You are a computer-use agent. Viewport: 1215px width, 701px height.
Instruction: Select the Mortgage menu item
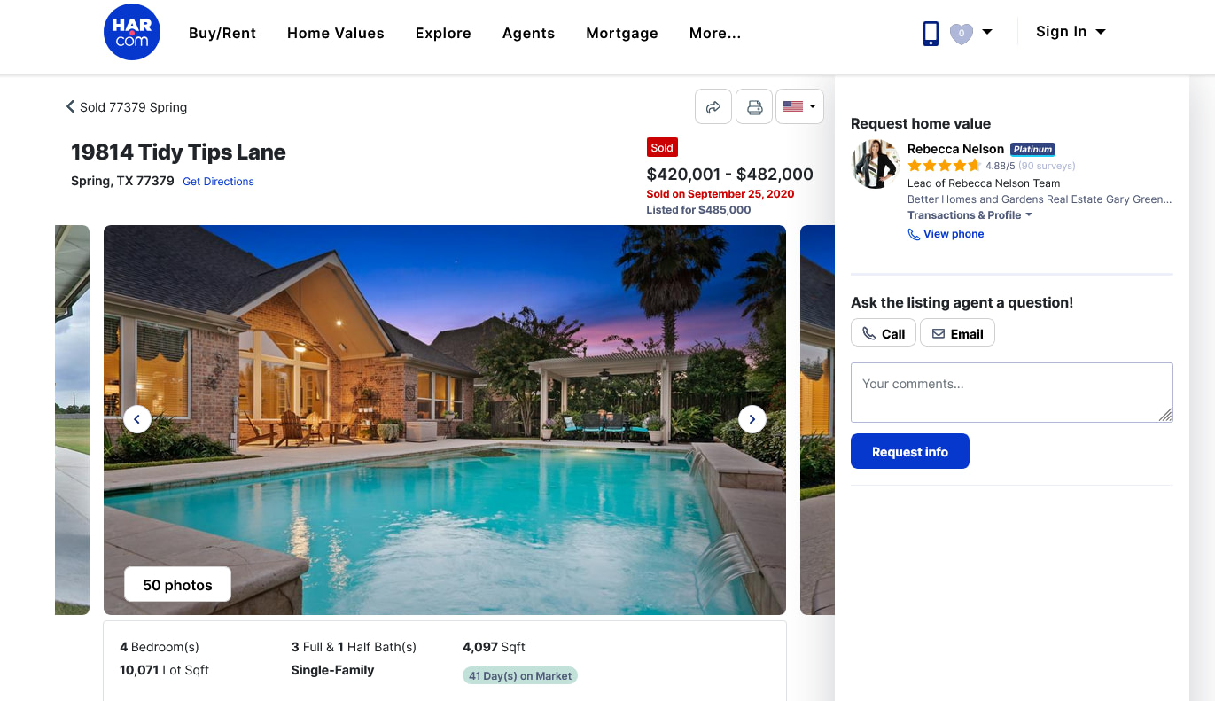click(622, 34)
